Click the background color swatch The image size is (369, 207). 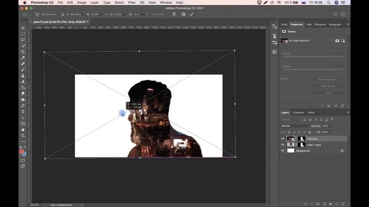[x=24, y=154]
